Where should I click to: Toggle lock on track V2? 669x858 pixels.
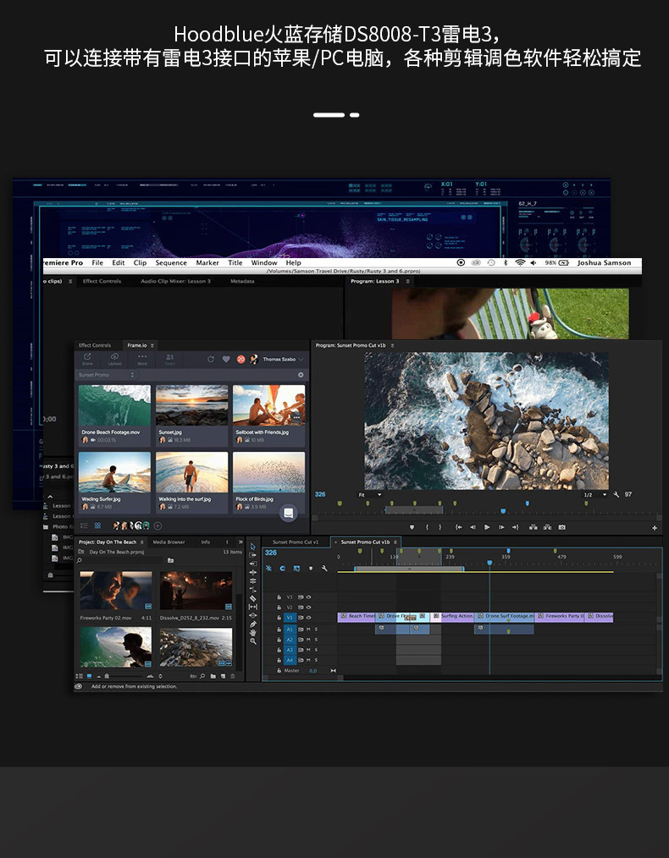point(279,608)
